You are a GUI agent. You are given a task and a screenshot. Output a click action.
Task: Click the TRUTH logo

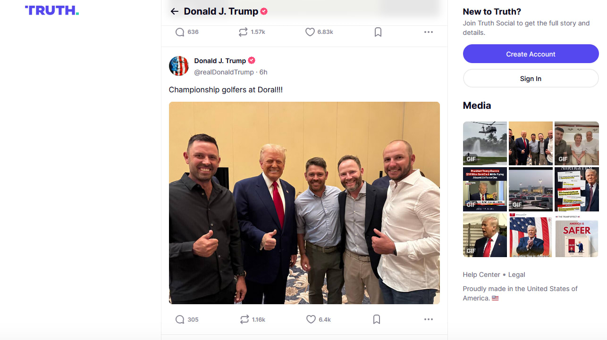[52, 11]
